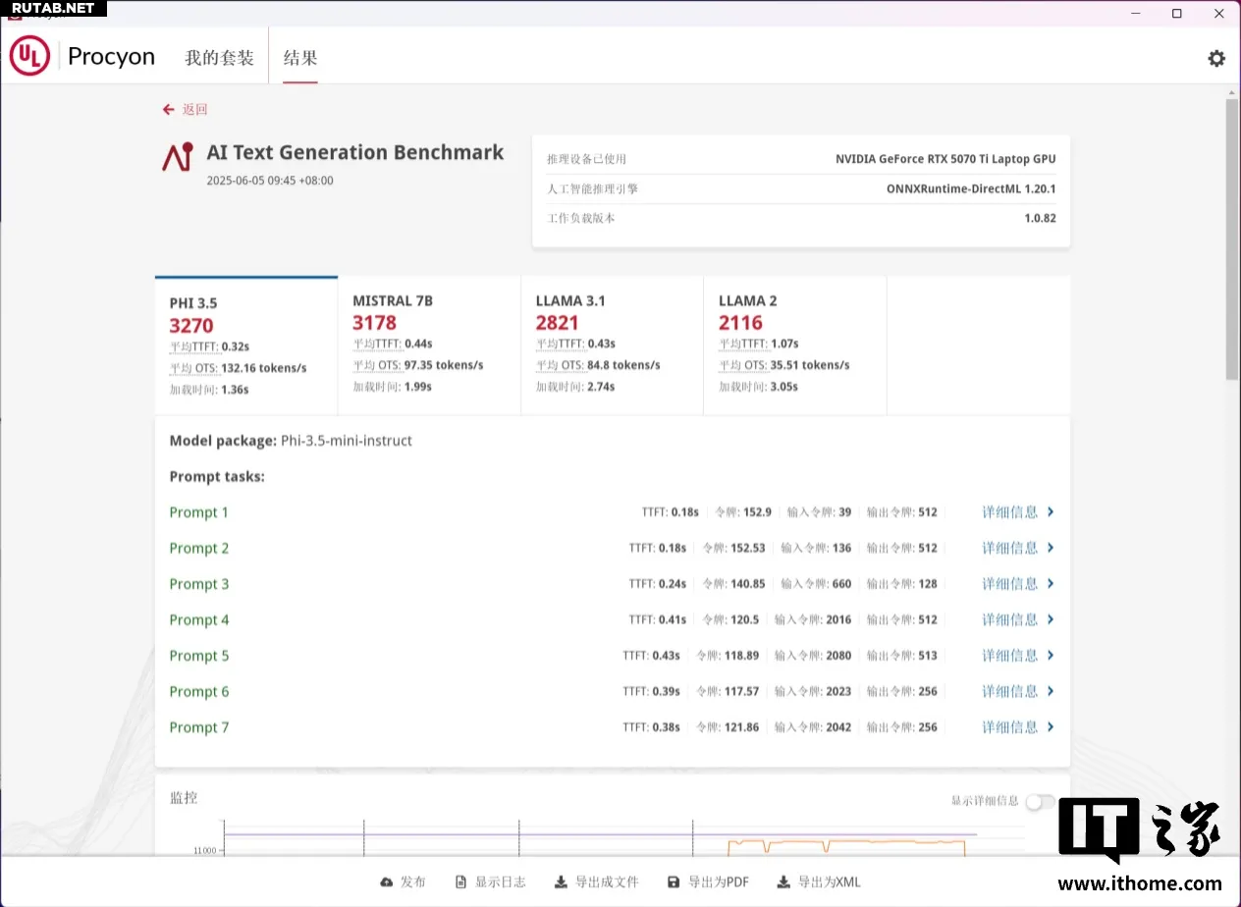This screenshot has height=907, width=1241.
Task: Click the AI Text Generation benchmark icon
Action: click(178, 157)
